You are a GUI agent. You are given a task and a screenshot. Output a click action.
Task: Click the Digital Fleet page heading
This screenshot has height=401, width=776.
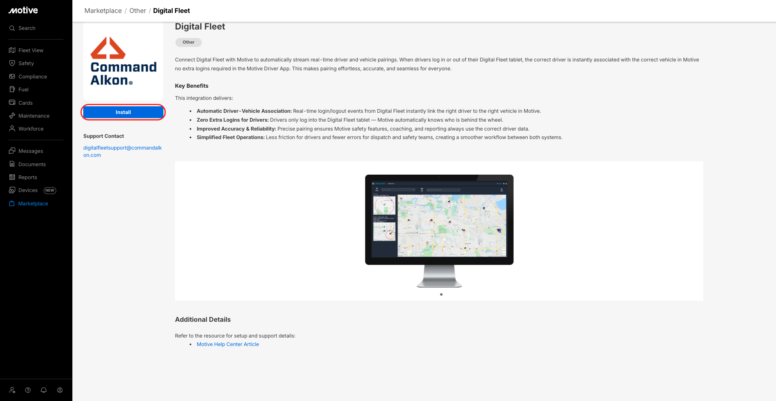pos(200,27)
